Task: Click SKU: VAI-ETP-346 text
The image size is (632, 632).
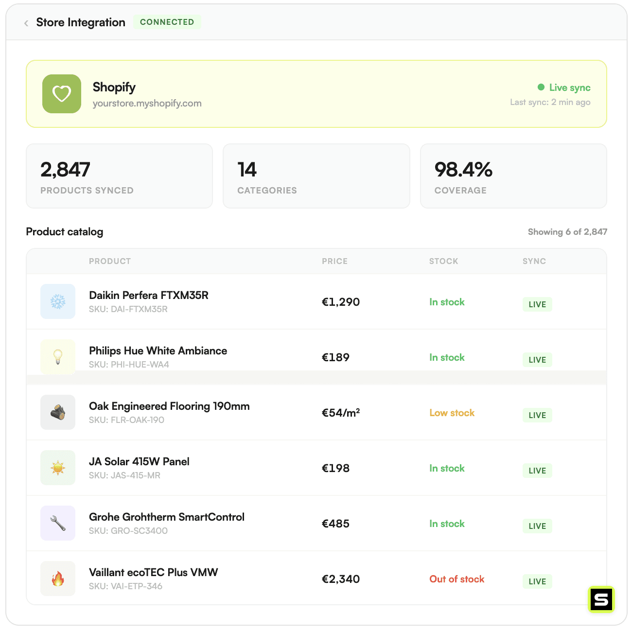Action: (x=125, y=586)
